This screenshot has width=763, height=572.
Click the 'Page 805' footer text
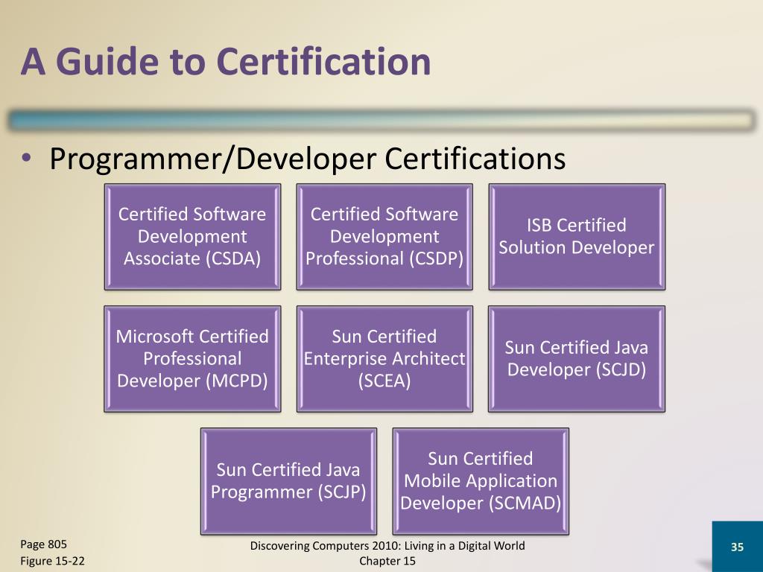[43, 544]
